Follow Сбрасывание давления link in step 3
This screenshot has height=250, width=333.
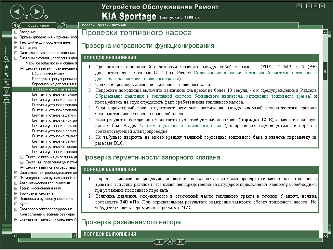[202, 96]
